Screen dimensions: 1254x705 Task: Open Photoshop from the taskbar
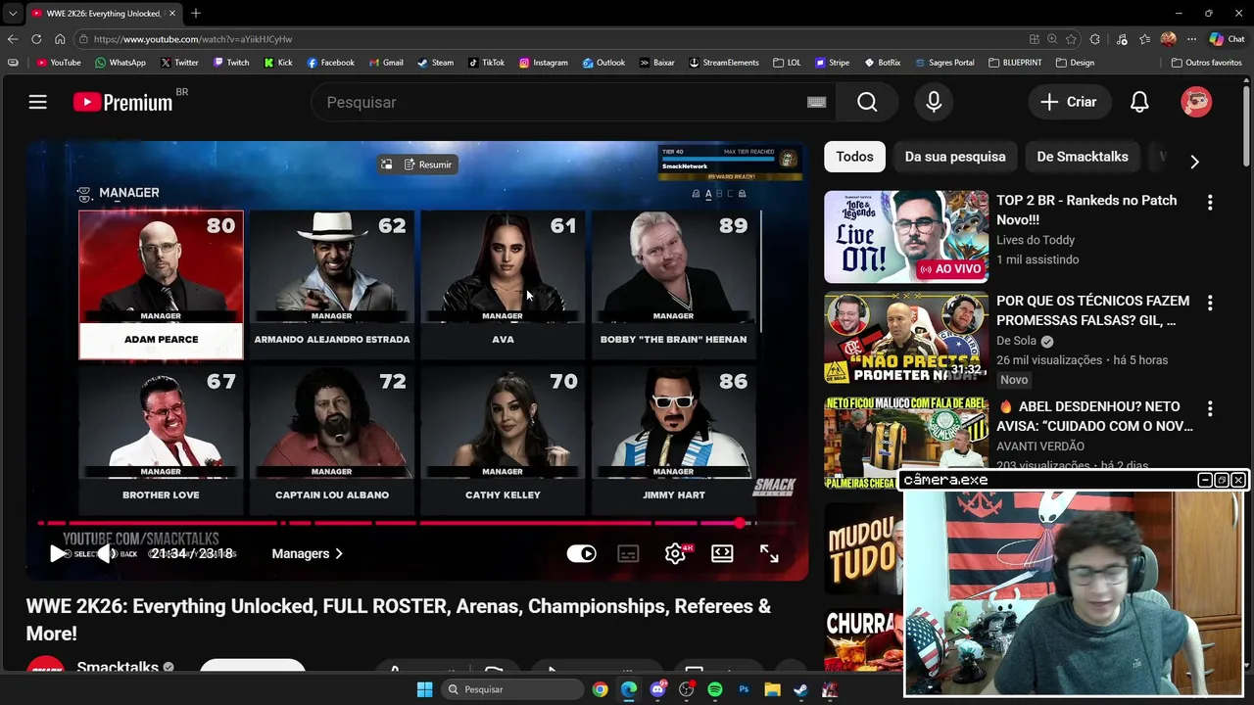tap(744, 689)
